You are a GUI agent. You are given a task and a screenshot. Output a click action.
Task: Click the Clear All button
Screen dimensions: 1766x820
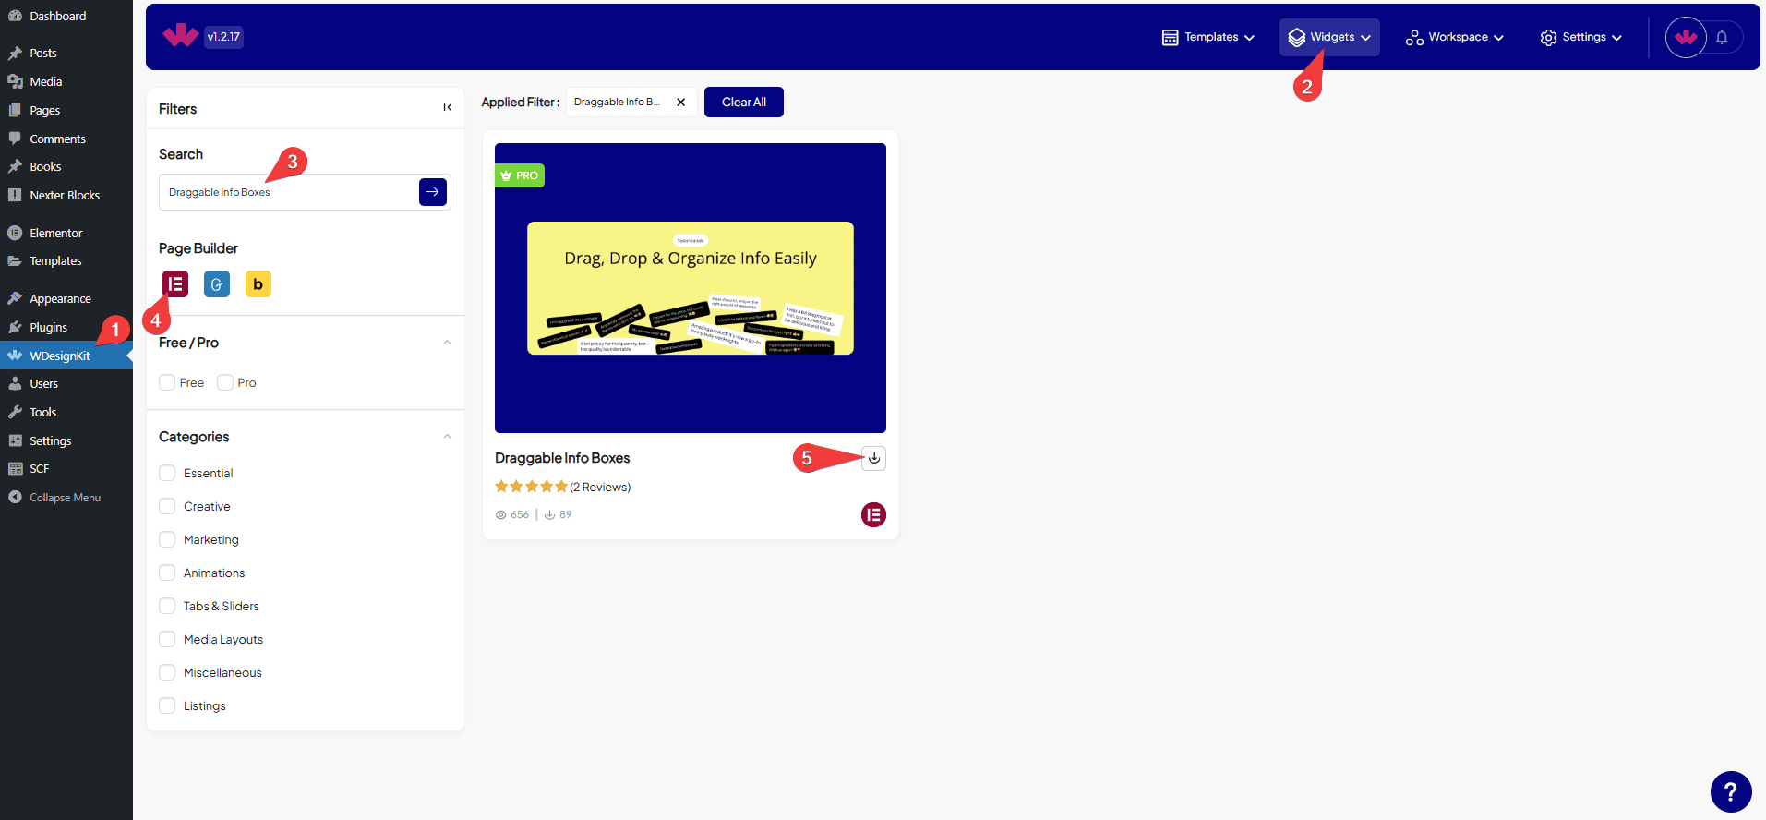744,102
